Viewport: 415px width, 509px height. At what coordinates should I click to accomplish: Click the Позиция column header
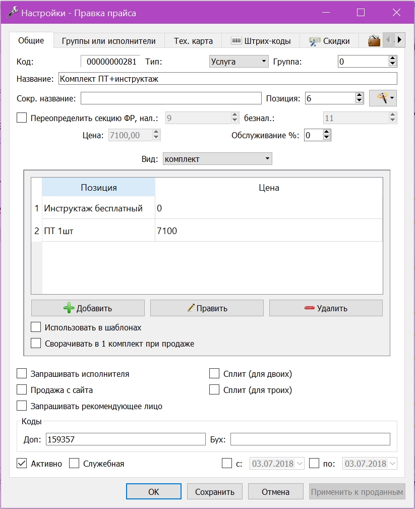(x=99, y=187)
